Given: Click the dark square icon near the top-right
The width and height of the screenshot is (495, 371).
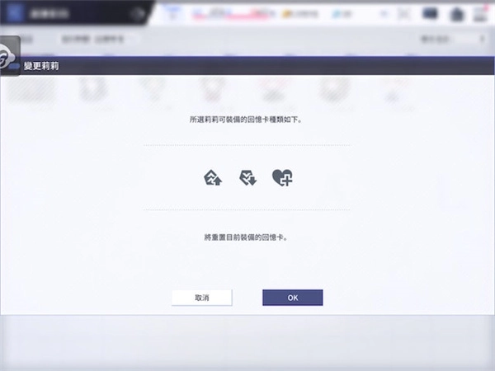Looking at the screenshot, I should [430, 14].
